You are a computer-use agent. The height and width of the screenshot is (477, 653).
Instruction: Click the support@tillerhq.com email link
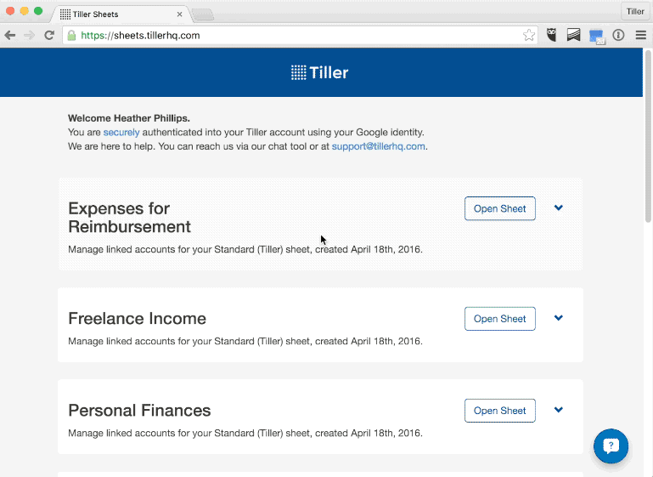[x=378, y=146]
